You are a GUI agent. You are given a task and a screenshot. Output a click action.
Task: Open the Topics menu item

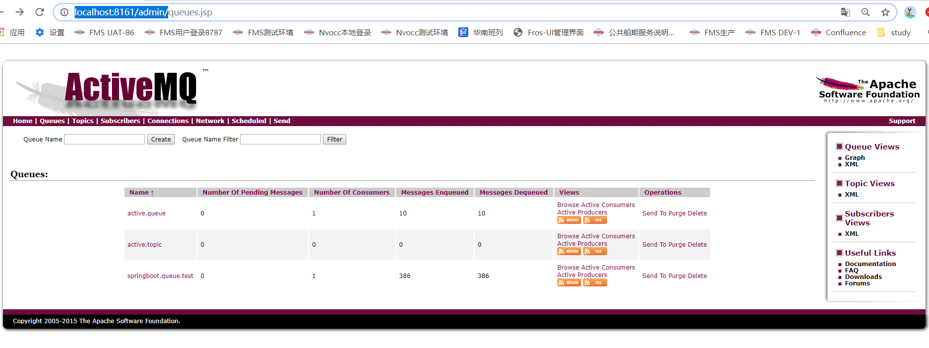click(x=83, y=121)
